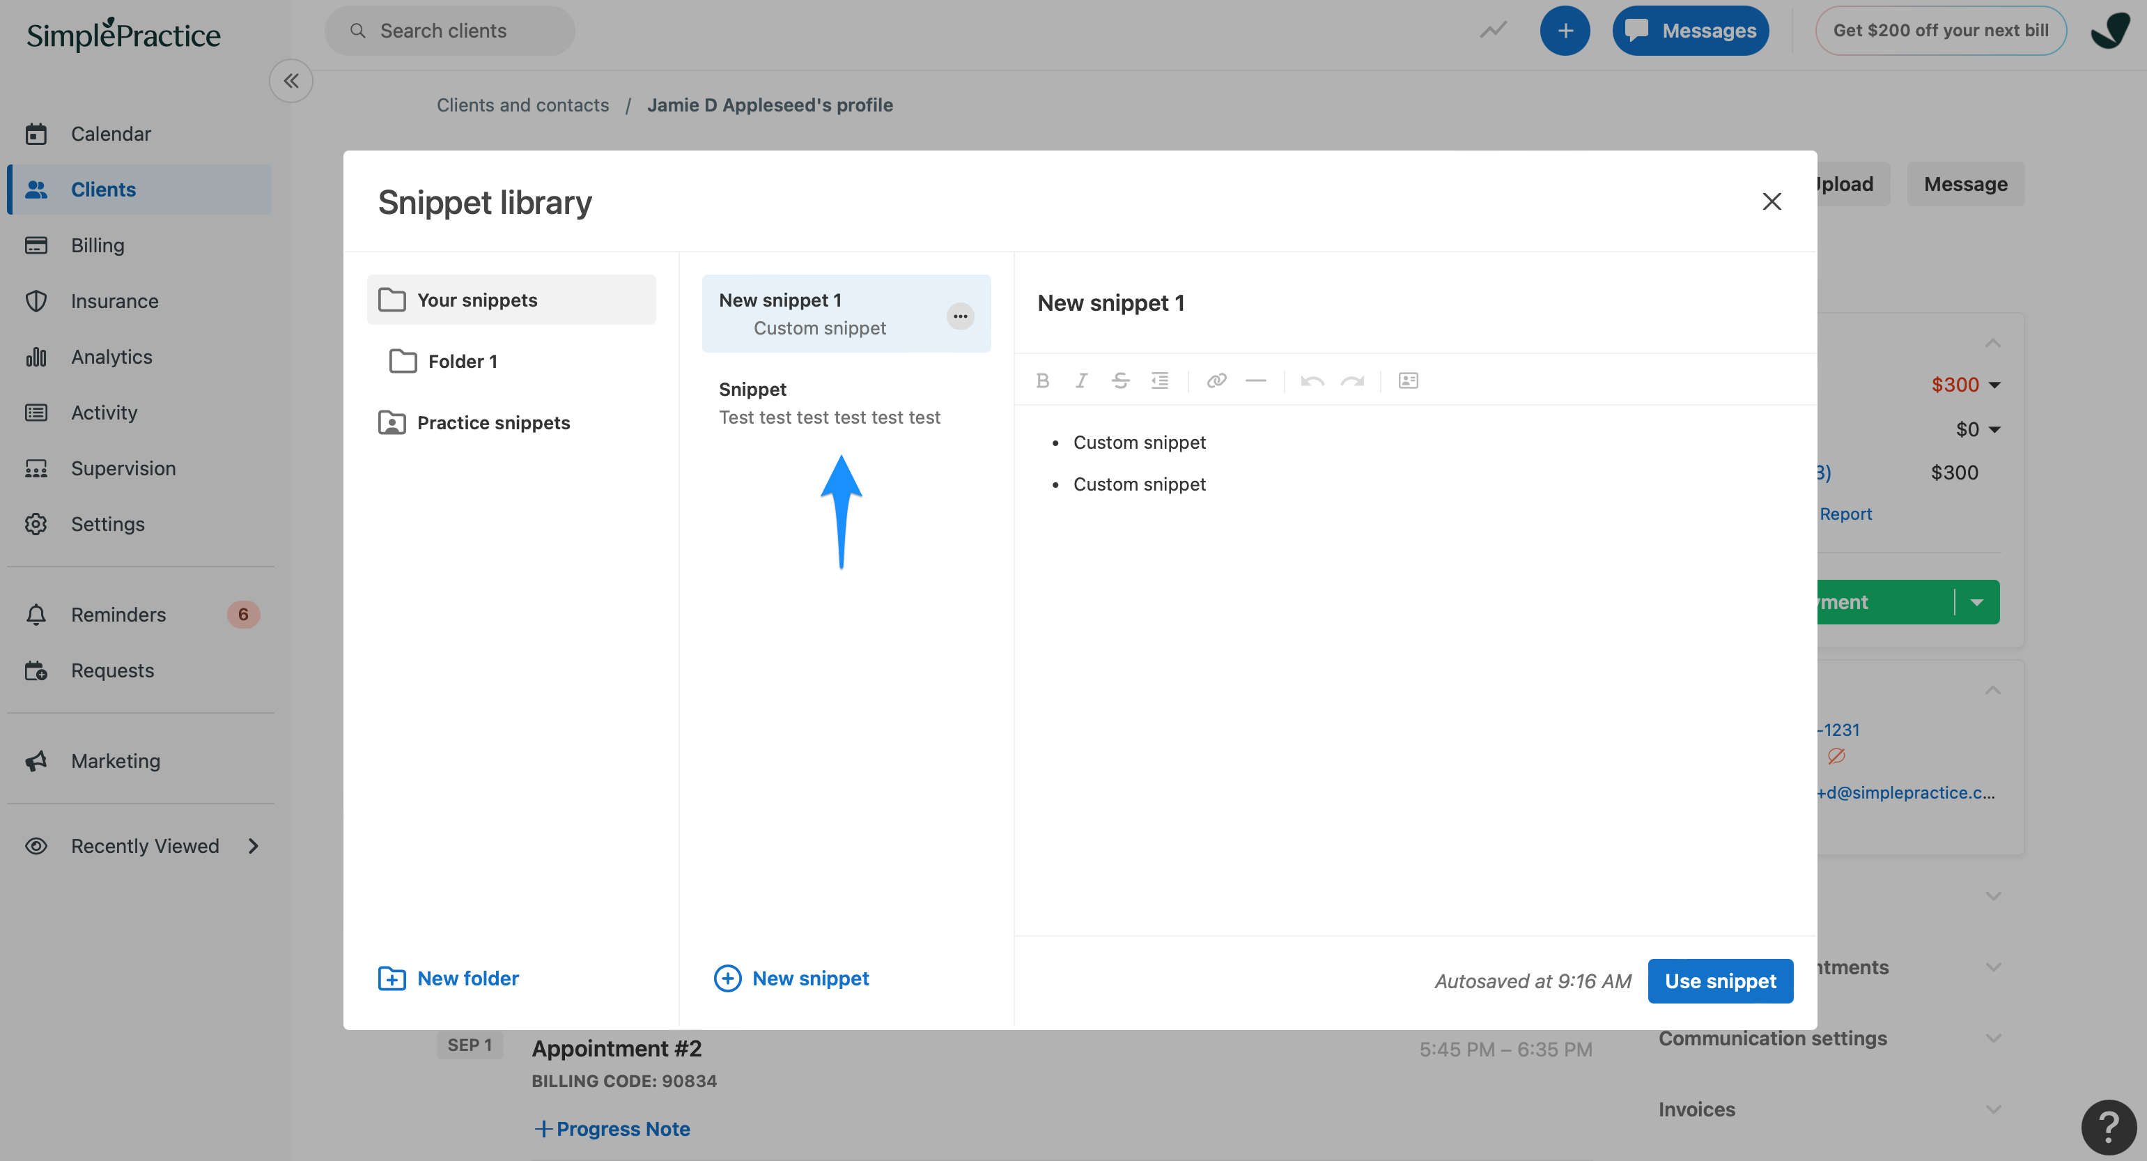Open Reminders in sidebar
The image size is (2147, 1161).
(139, 615)
